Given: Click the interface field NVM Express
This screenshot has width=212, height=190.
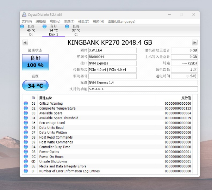Looking at the screenshot, I should [x=112, y=63].
